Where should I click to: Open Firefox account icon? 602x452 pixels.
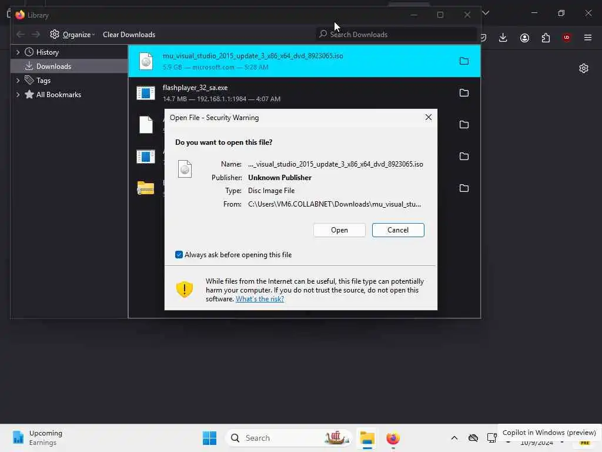(x=524, y=38)
